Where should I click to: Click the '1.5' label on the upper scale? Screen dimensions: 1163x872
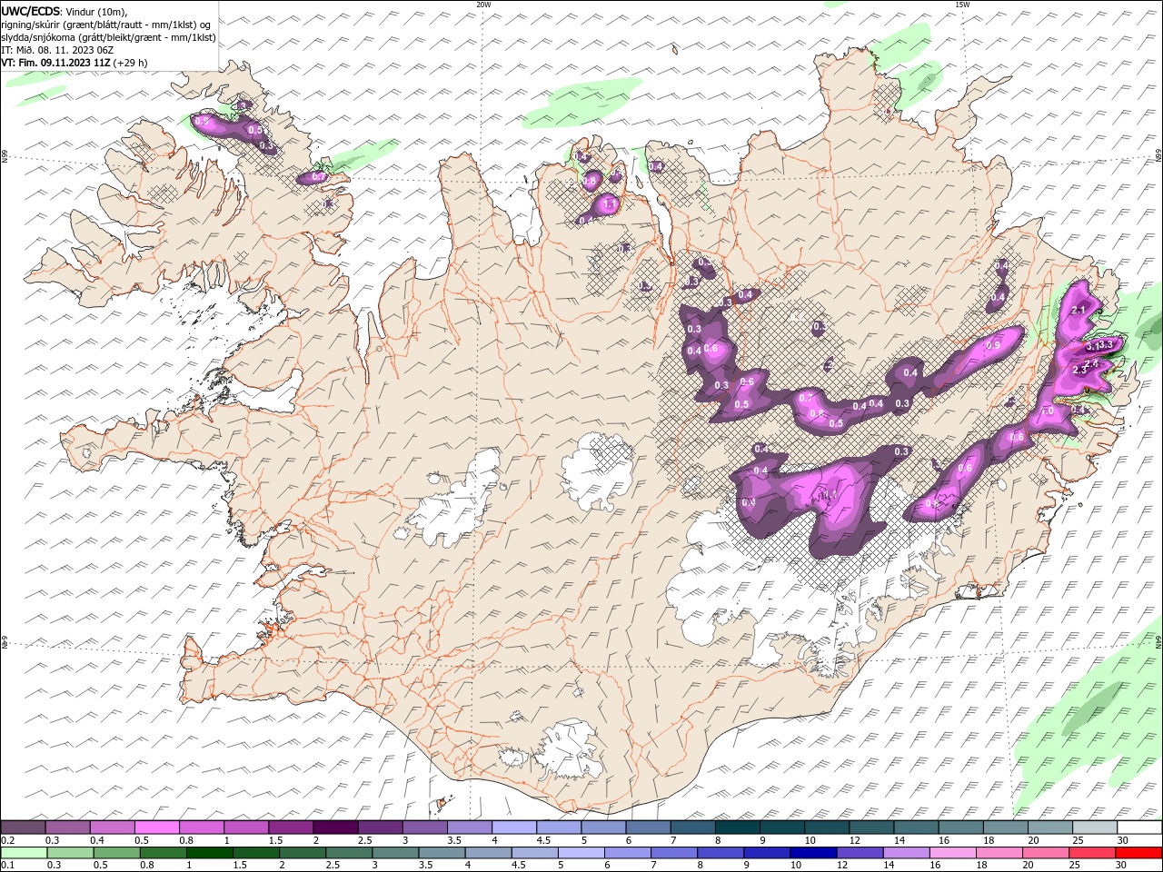276,840
